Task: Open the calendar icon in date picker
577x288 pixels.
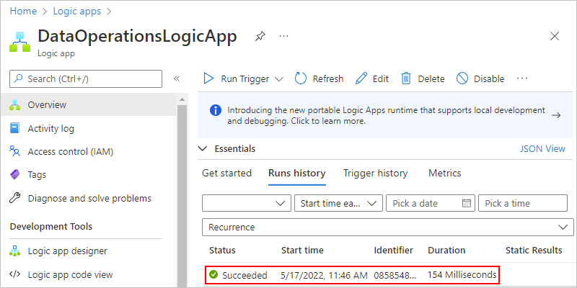Action: point(467,203)
